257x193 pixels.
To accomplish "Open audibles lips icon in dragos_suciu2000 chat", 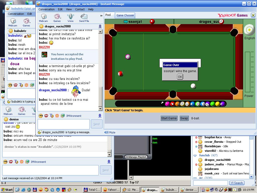I will 46,116.
